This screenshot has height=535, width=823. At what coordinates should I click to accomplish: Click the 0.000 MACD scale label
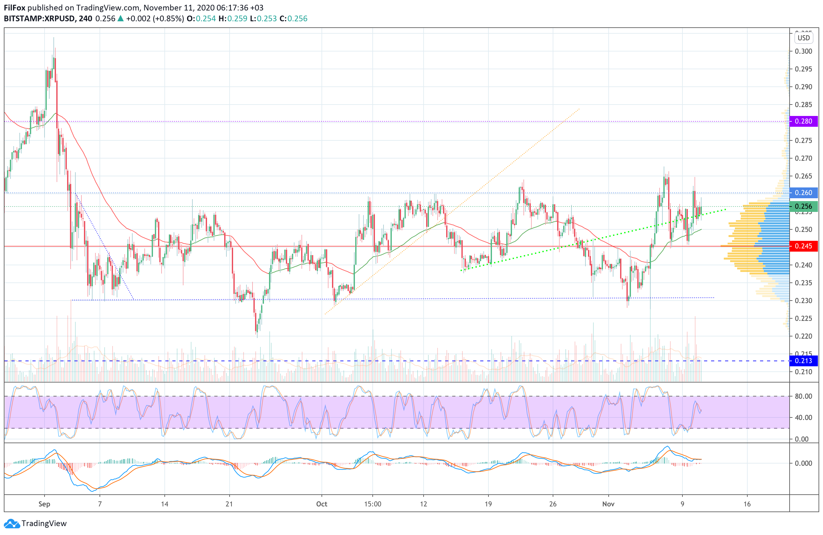803,464
